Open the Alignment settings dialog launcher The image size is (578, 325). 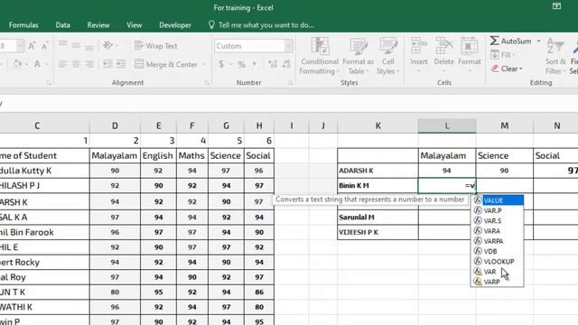click(207, 83)
